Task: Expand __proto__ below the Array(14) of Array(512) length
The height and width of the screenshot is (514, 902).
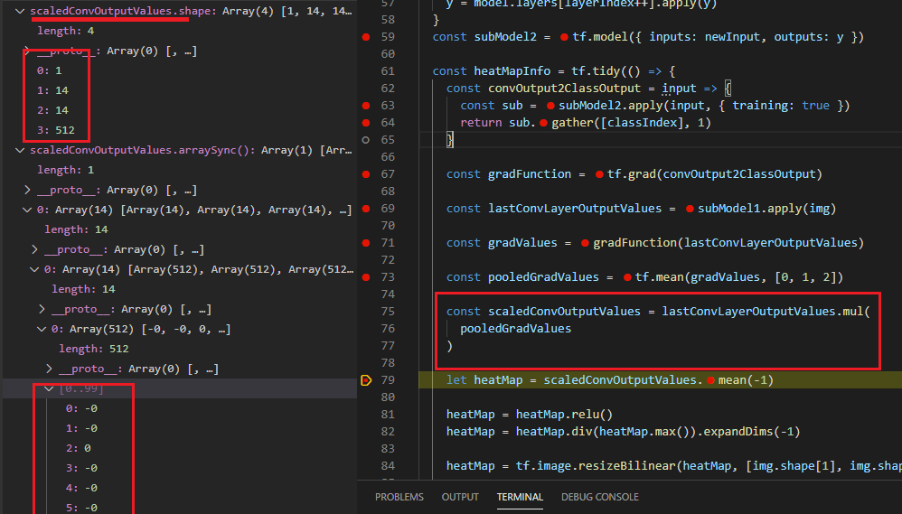Action: [x=42, y=309]
